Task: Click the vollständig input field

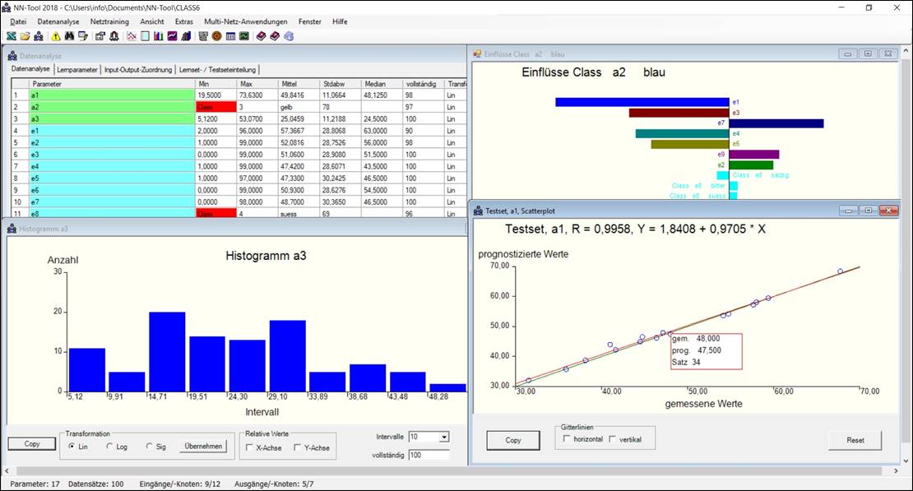Action: click(x=429, y=455)
